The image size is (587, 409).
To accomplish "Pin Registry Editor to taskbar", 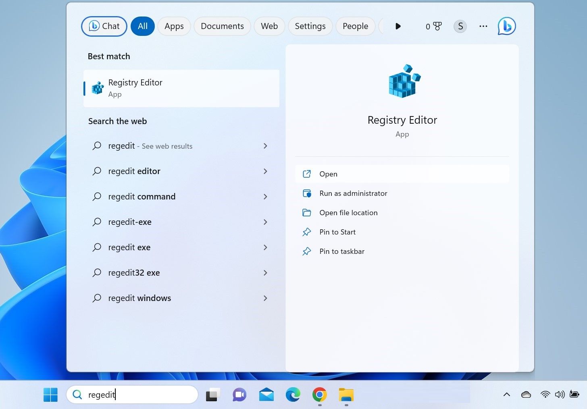I will [341, 251].
